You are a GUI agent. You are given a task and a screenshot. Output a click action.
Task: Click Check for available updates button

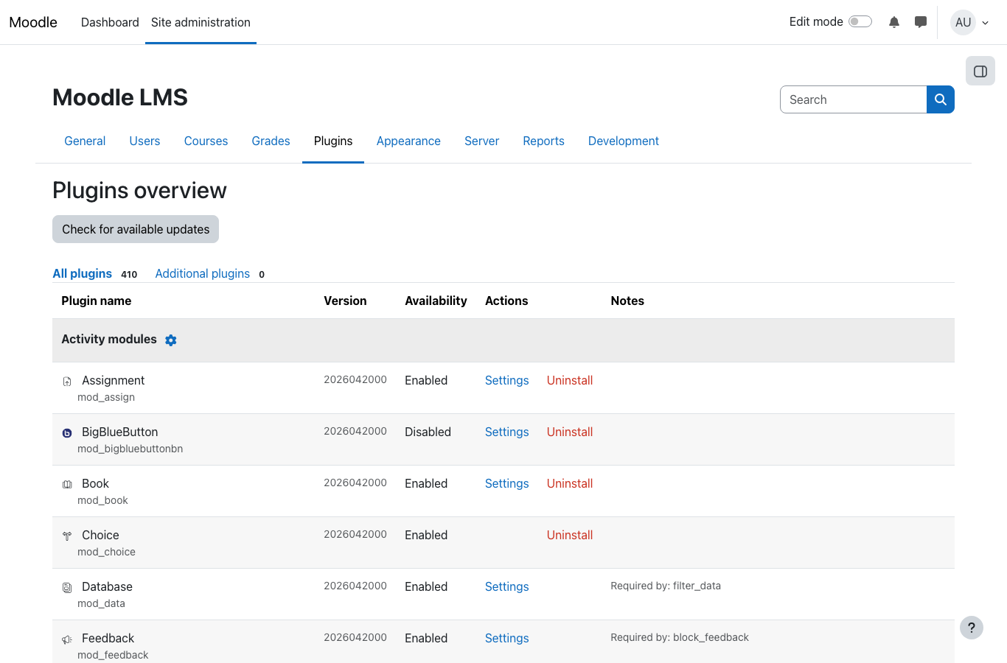(x=136, y=229)
